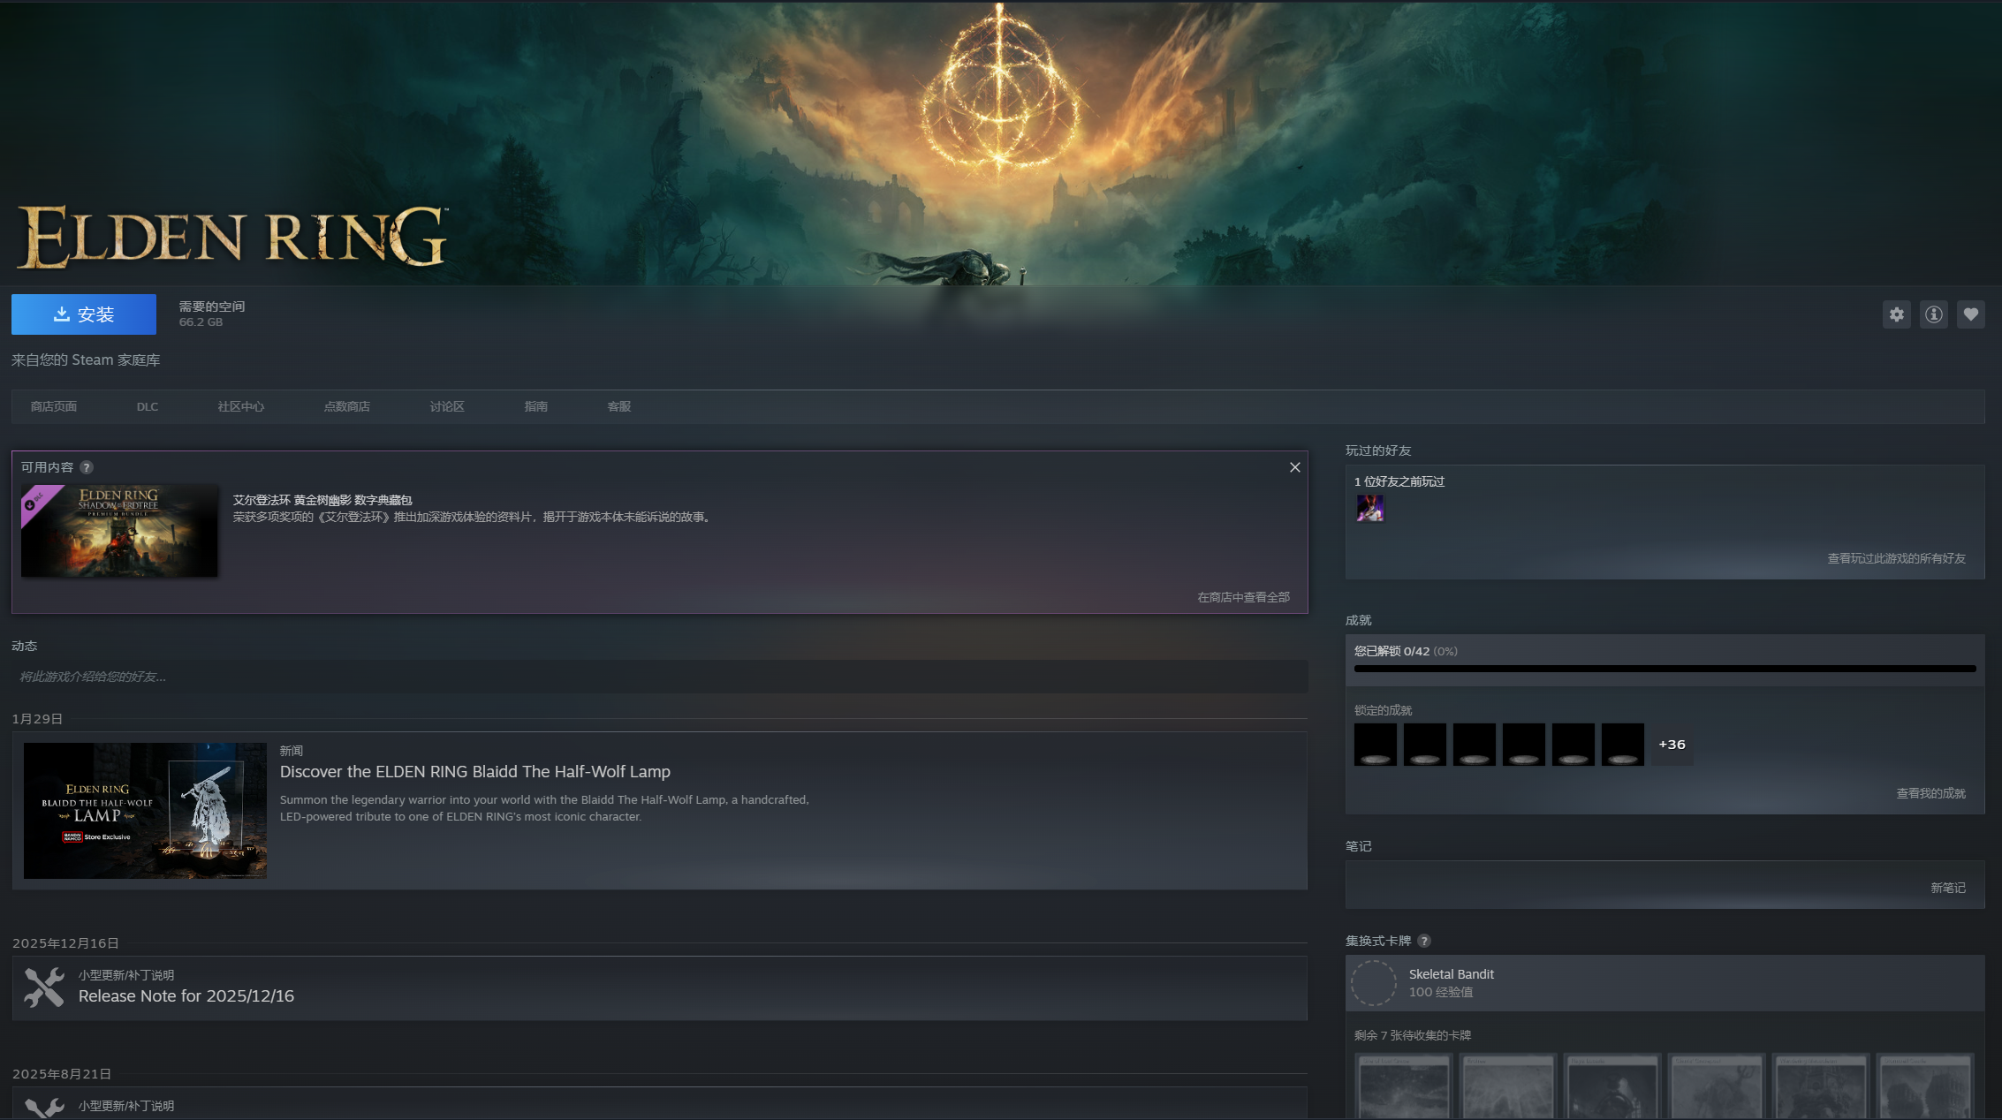
Task: Click the 查看我的成就 link
Action: click(1930, 793)
